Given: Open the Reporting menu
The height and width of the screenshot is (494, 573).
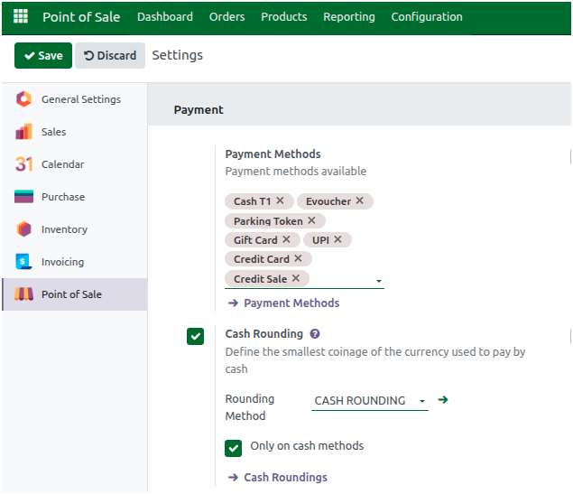Looking at the screenshot, I should click(x=349, y=17).
